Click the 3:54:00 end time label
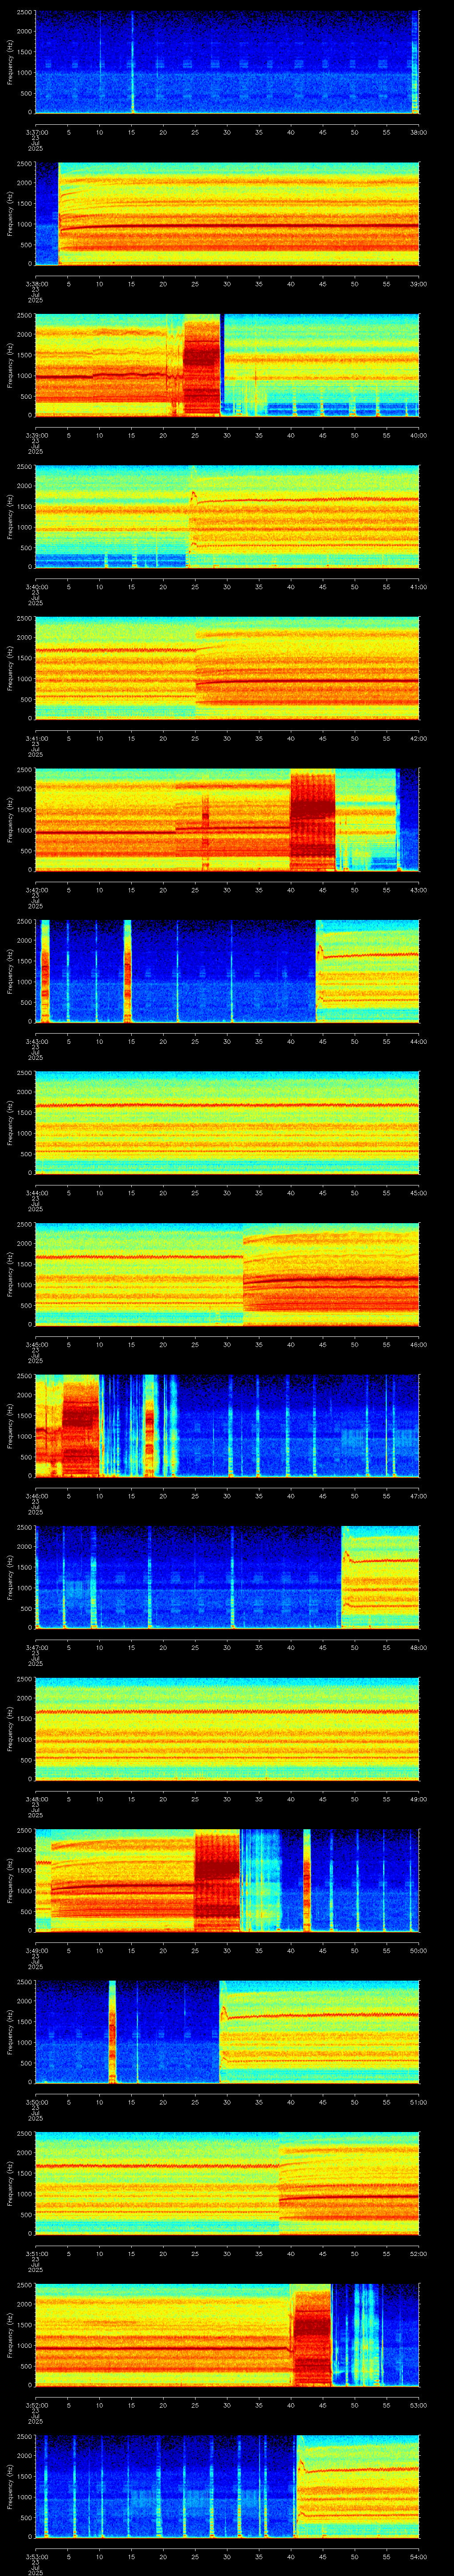This screenshot has height=2576, width=454. [418, 2557]
